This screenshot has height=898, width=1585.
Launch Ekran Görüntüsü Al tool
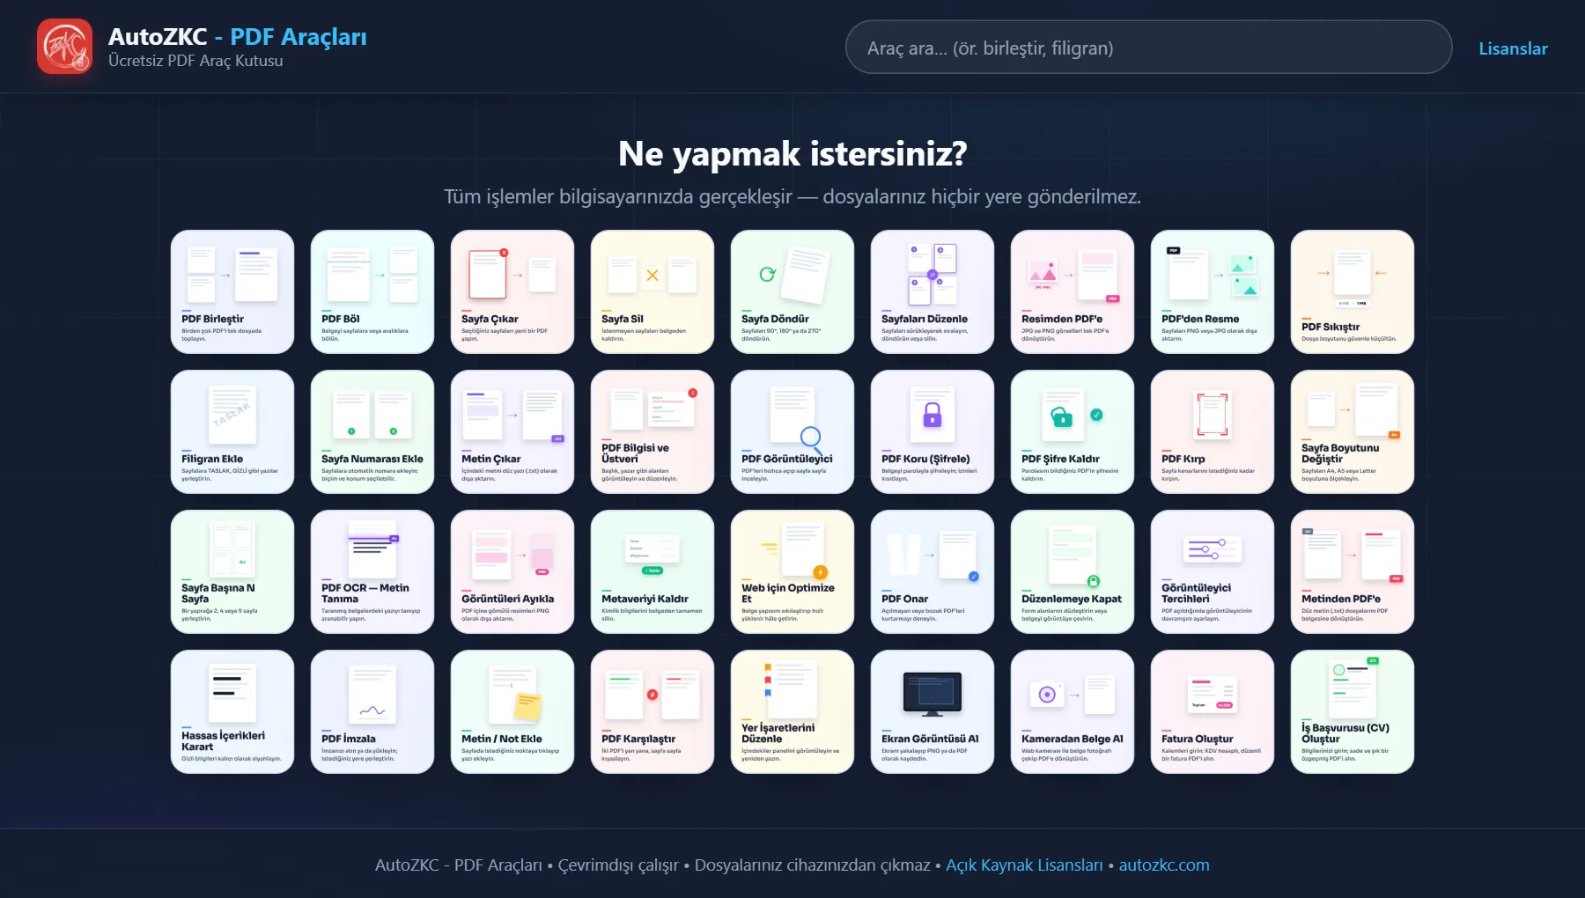coord(933,712)
